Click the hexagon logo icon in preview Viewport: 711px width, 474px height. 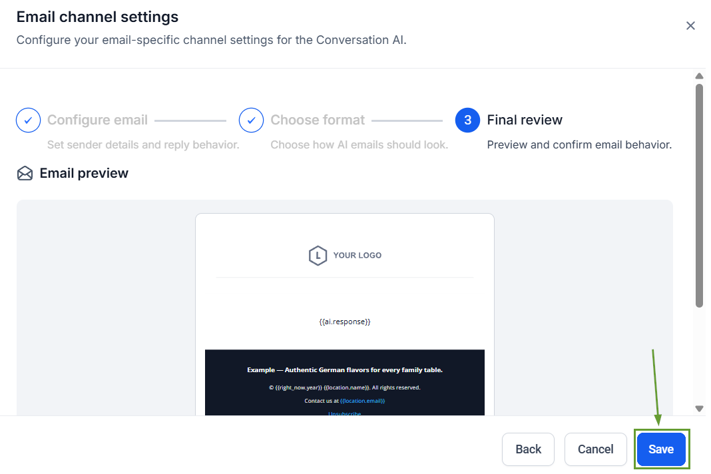click(318, 256)
